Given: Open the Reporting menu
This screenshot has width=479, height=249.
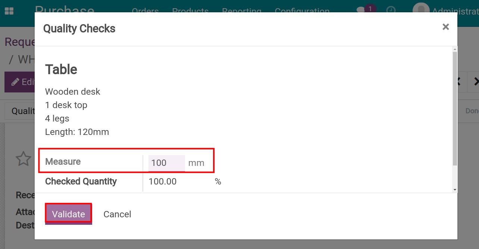Looking at the screenshot, I should 242,11.
